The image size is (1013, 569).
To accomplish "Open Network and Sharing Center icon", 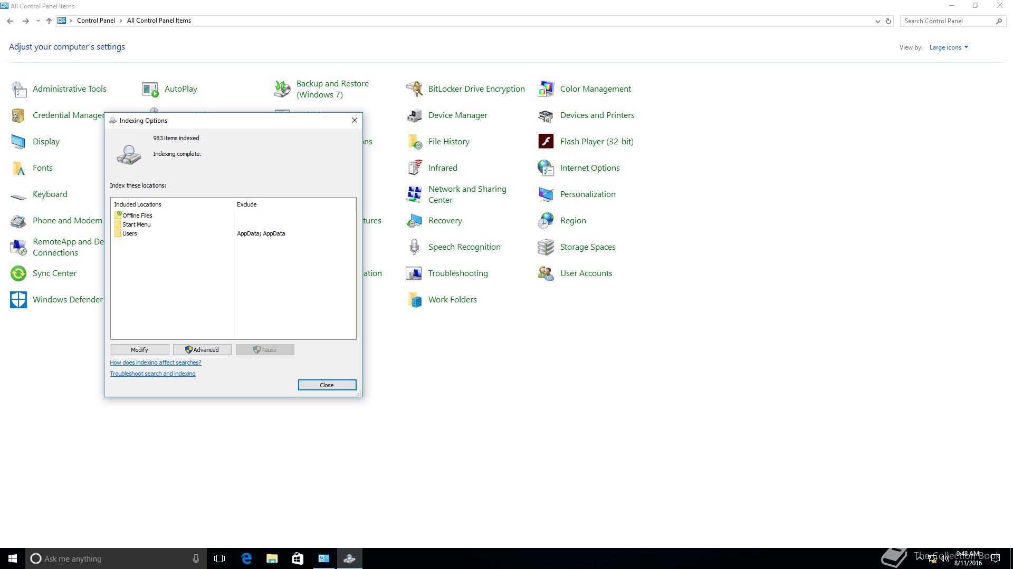I will click(x=414, y=194).
